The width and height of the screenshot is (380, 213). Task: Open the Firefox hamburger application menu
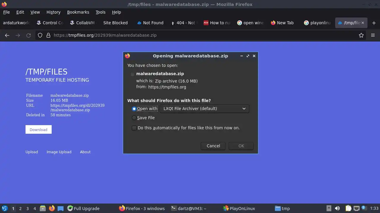(x=373, y=35)
